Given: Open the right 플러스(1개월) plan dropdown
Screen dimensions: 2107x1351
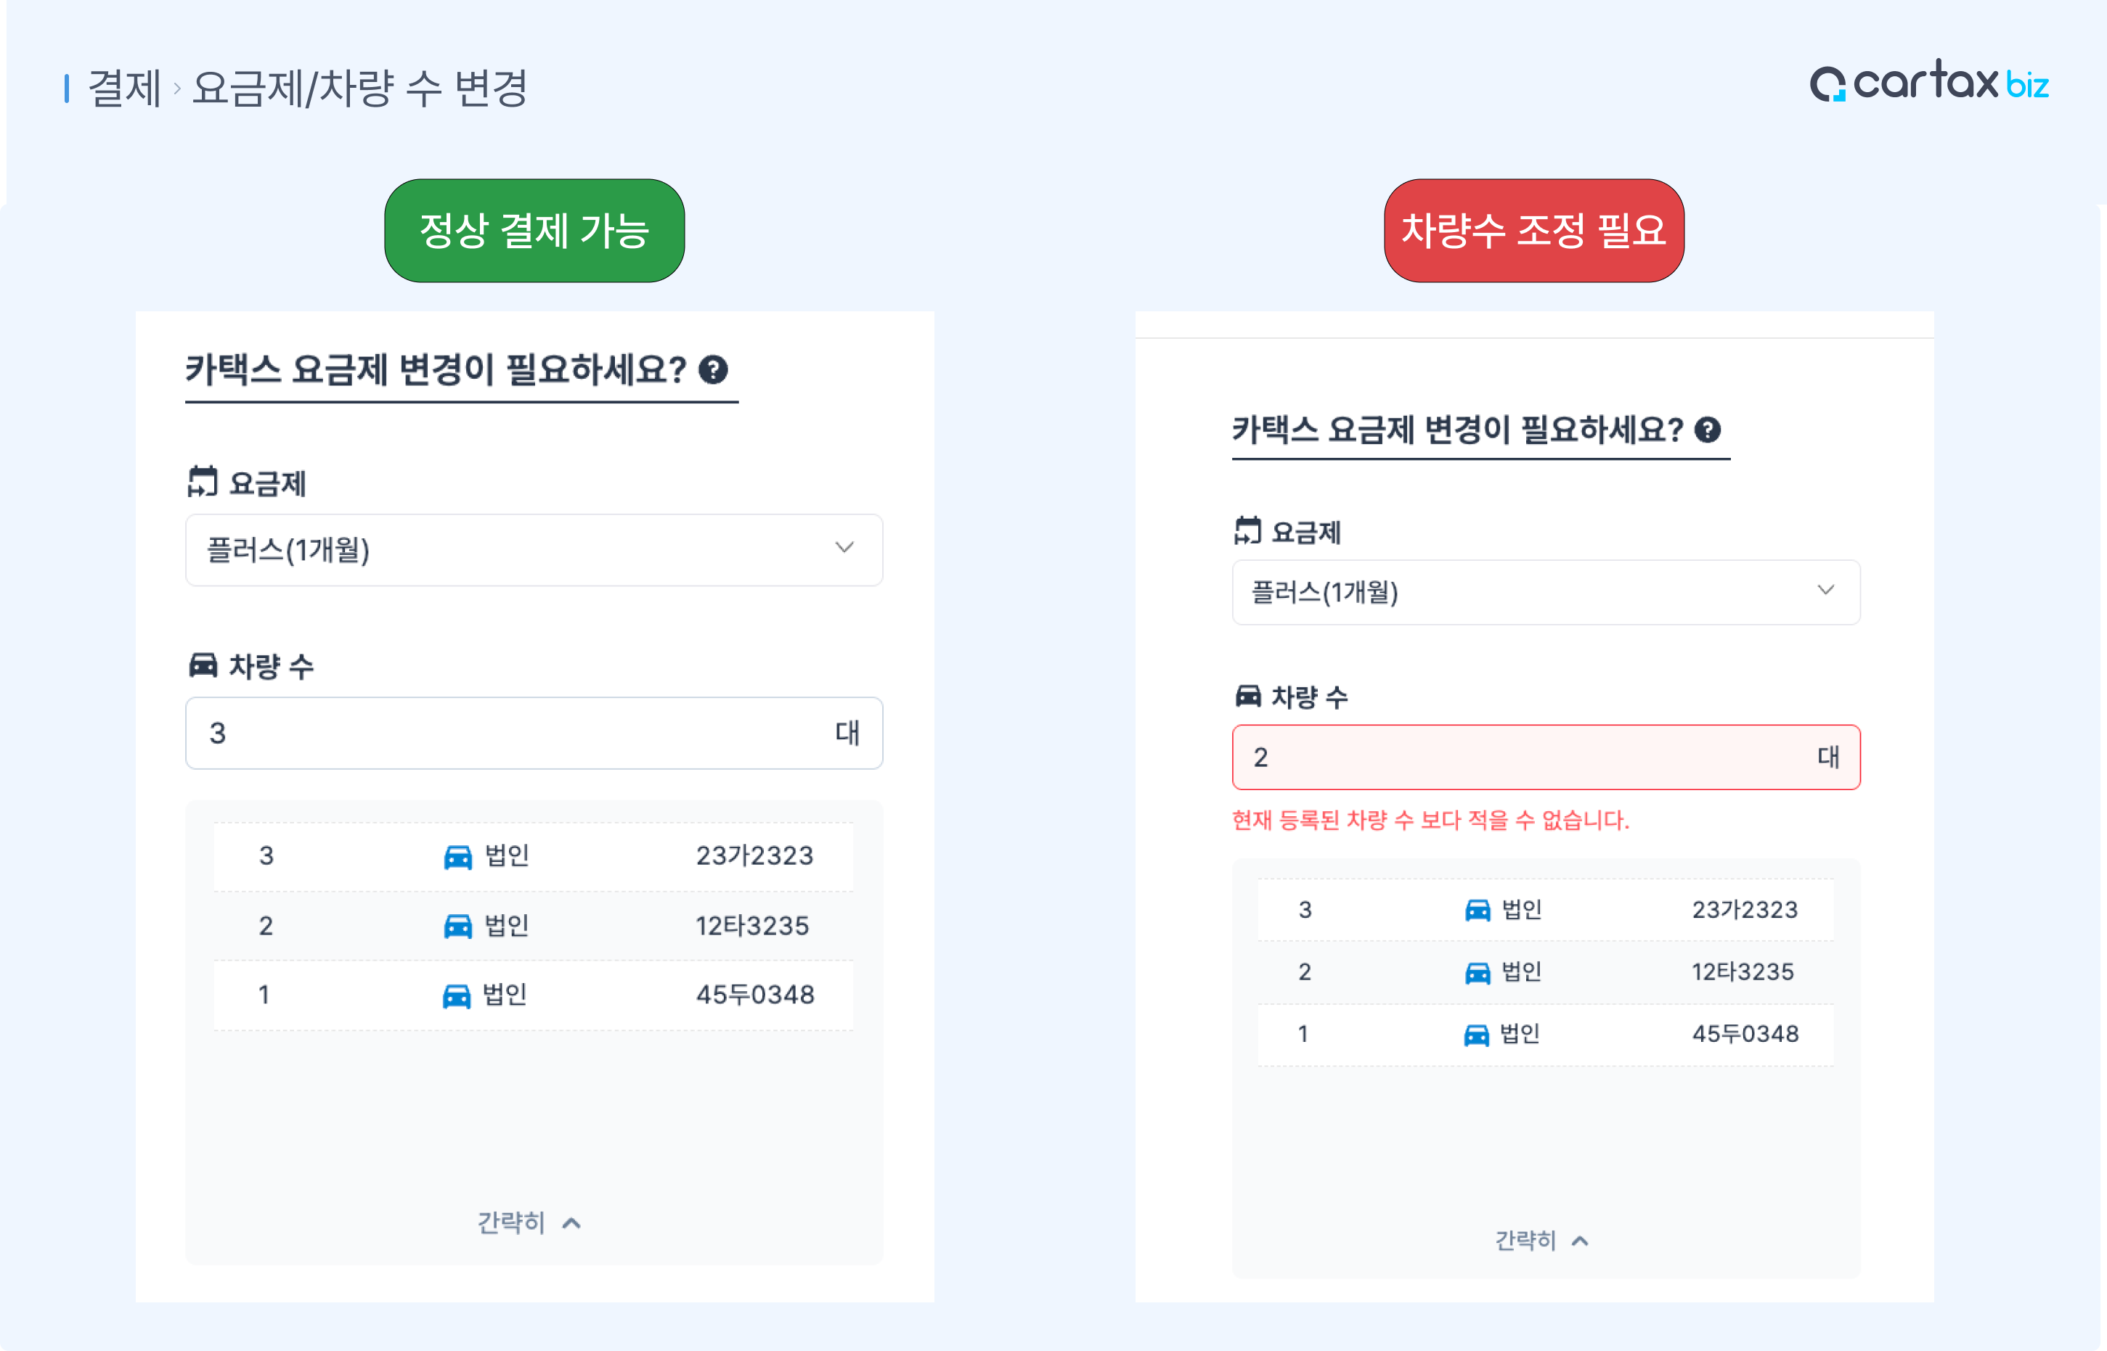Looking at the screenshot, I should [x=1545, y=592].
